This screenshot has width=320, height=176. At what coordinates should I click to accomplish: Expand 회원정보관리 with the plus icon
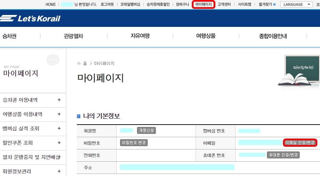click(x=59, y=171)
